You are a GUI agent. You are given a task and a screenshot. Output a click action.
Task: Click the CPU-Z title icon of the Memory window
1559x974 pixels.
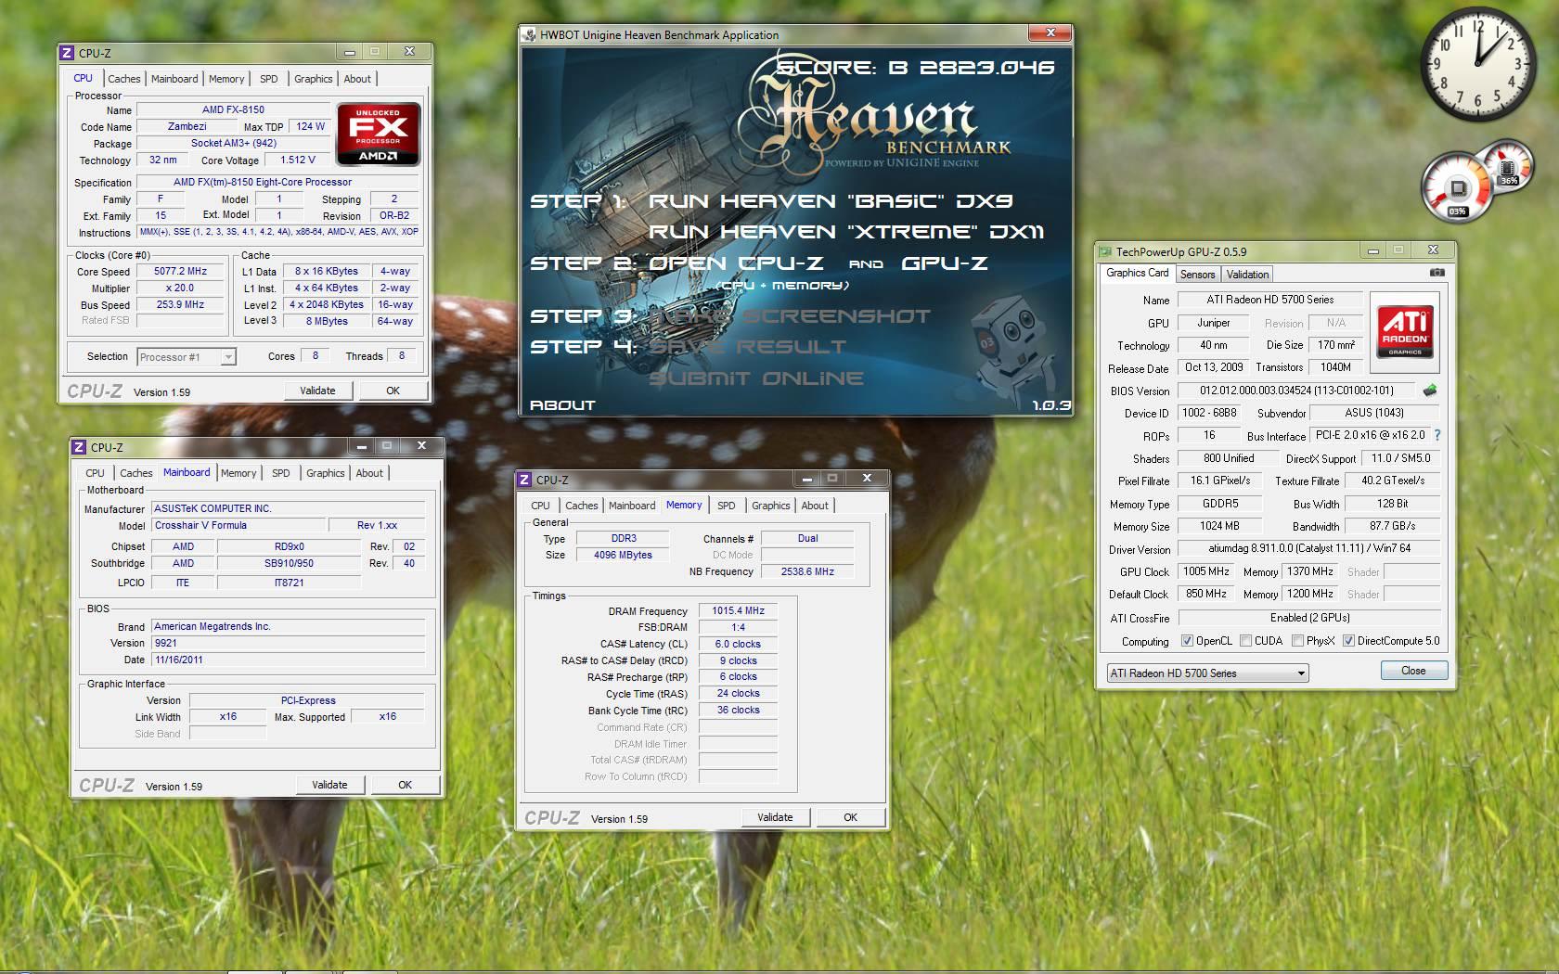point(524,480)
